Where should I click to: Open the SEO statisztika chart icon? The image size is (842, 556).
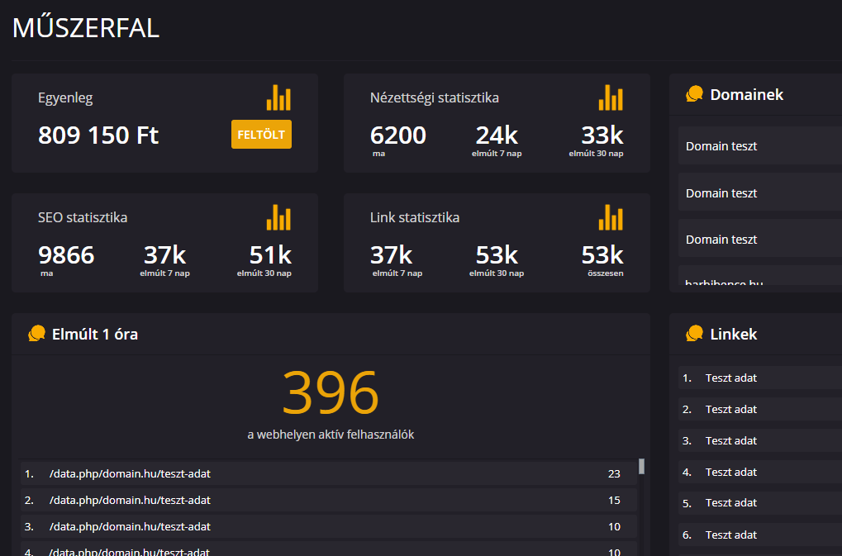click(278, 217)
